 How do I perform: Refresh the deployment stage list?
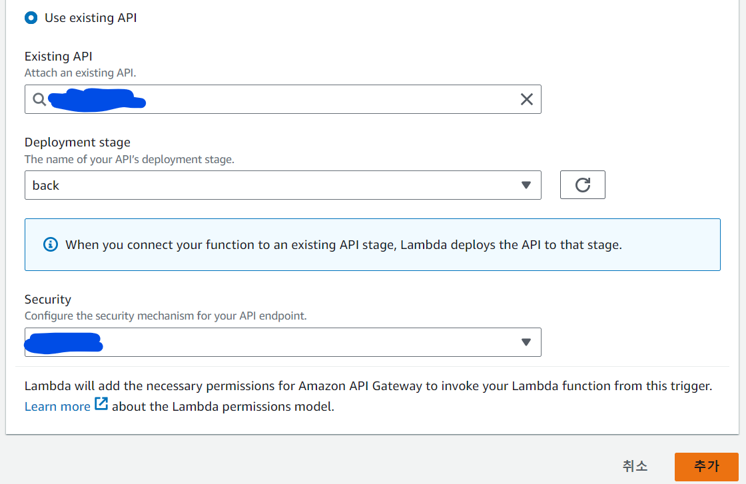click(x=582, y=185)
